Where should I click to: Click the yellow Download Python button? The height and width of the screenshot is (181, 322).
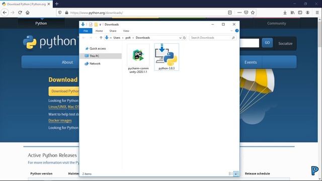64,91
